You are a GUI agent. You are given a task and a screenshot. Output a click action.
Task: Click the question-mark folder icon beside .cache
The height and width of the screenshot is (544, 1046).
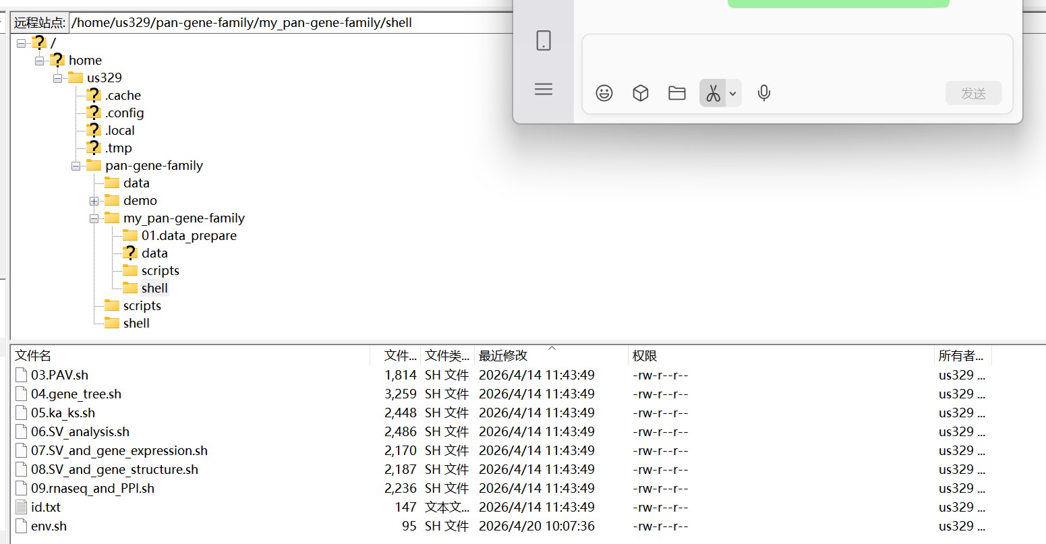93,95
